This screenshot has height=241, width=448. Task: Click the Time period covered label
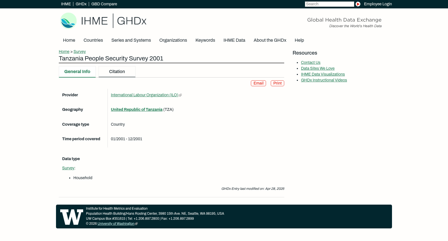81,139
